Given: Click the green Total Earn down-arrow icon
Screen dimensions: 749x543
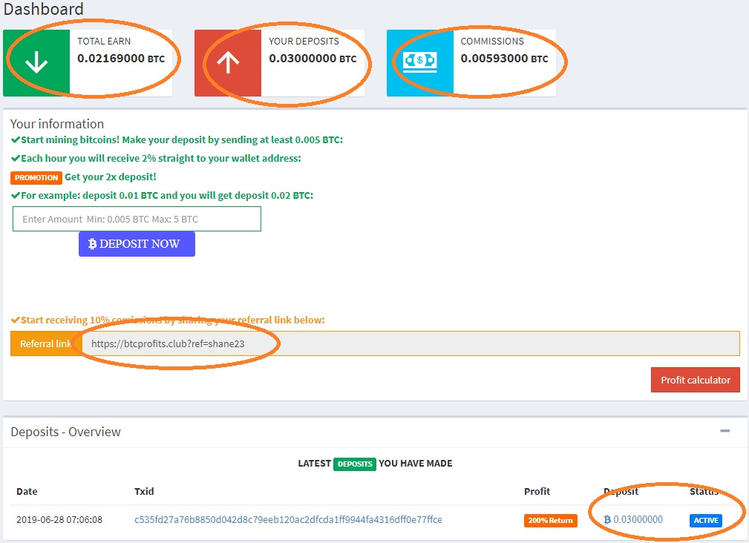Looking at the screenshot, I should pyautogui.click(x=36, y=62).
